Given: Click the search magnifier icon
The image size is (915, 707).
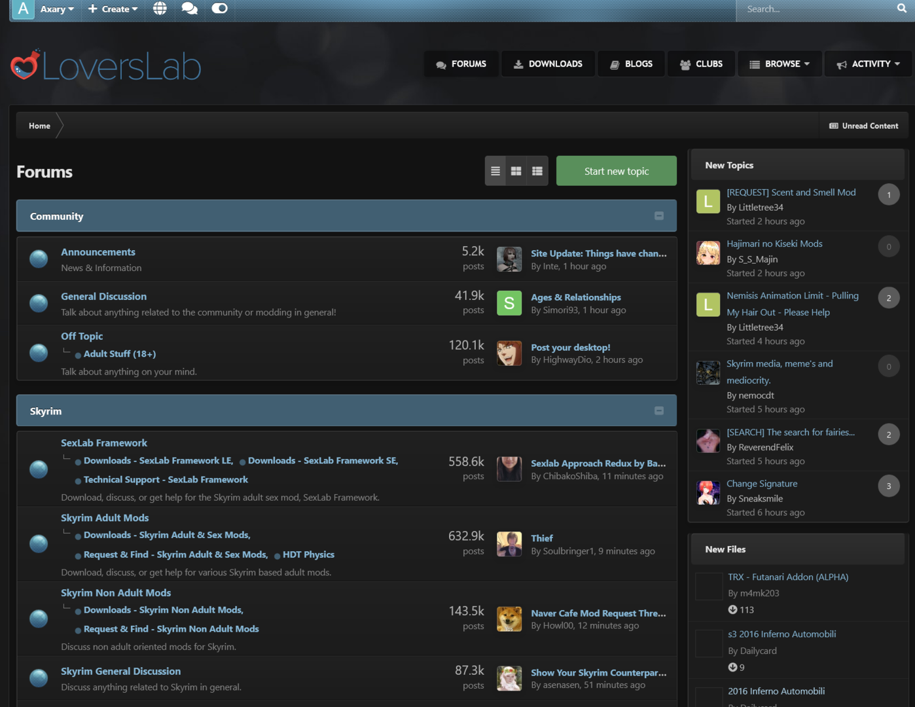Looking at the screenshot, I should 901,9.
